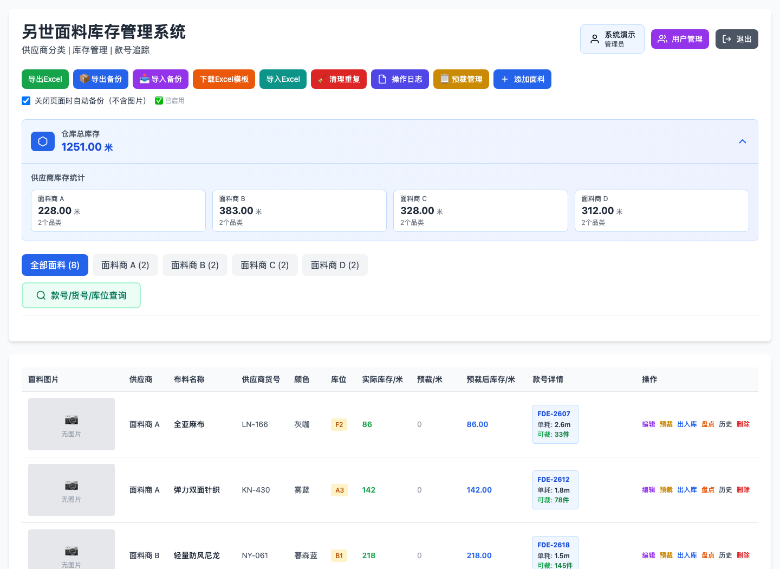Toggle auto-backup on page close checkbox
The width and height of the screenshot is (780, 569).
click(x=26, y=101)
